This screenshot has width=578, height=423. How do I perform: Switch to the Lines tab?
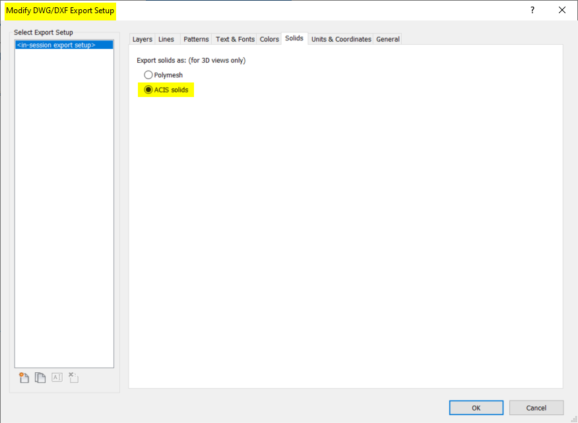click(x=166, y=39)
